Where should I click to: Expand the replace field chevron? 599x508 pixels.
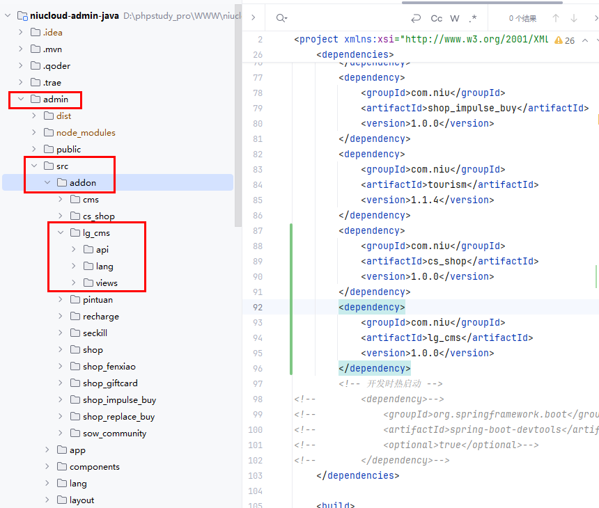point(253,19)
